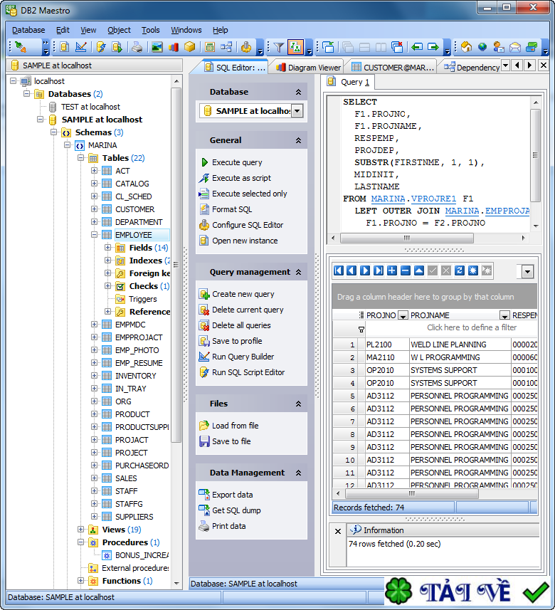Click the insert record plus button
This screenshot has height=610, width=555.
pyautogui.click(x=392, y=270)
